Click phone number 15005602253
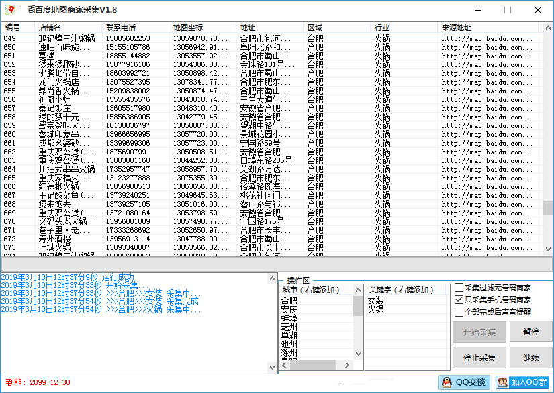554x393 pixels. click(x=128, y=38)
